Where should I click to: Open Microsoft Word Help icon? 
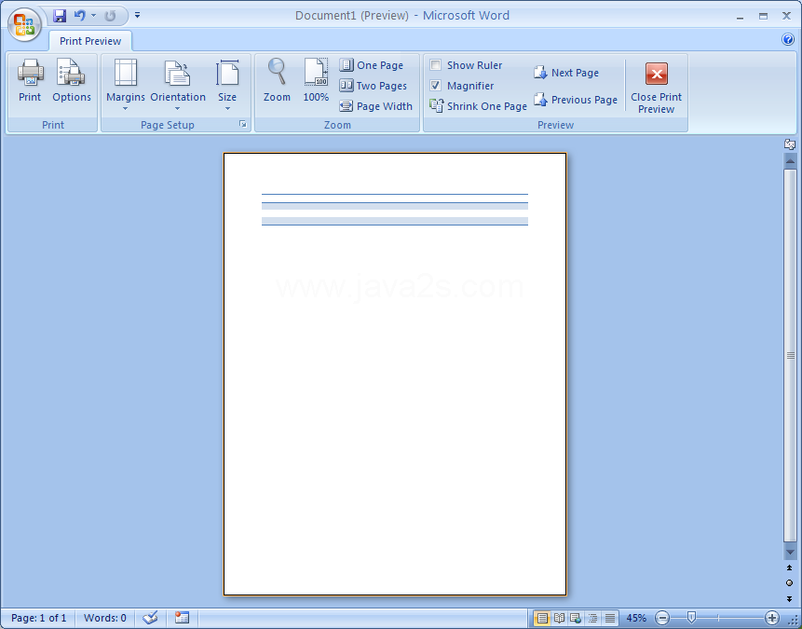[x=788, y=39]
